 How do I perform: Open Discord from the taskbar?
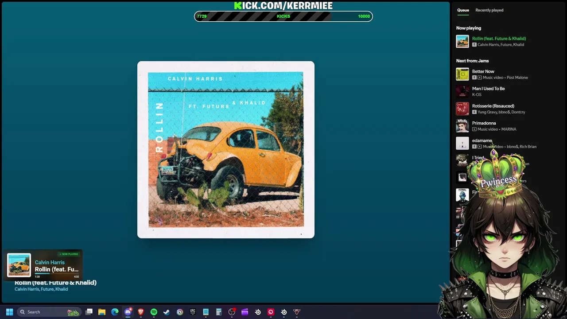coord(128,312)
